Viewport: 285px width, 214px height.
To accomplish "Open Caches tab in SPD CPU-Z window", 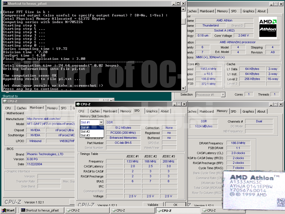I will pos(95,111).
